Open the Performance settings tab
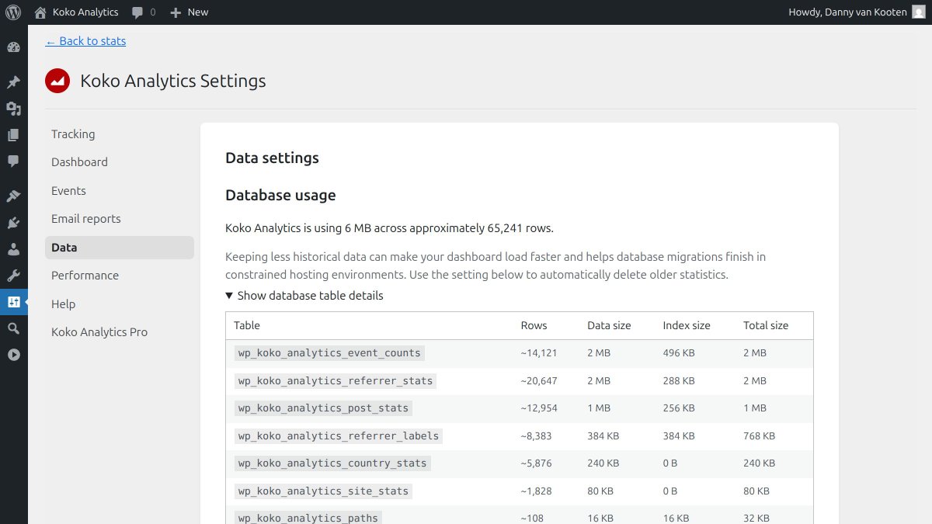 pyautogui.click(x=120, y=276)
